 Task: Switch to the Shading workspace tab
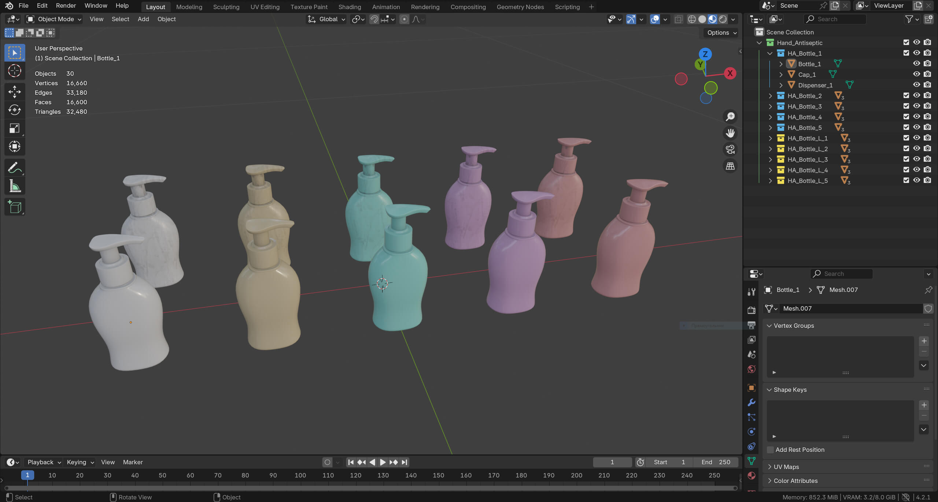tap(350, 7)
